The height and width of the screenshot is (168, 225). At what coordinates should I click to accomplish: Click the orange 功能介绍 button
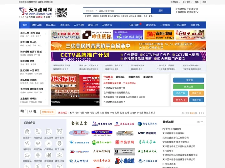click(197, 93)
